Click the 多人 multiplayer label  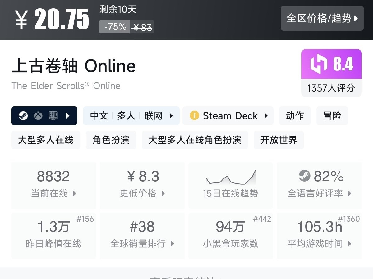tap(126, 116)
